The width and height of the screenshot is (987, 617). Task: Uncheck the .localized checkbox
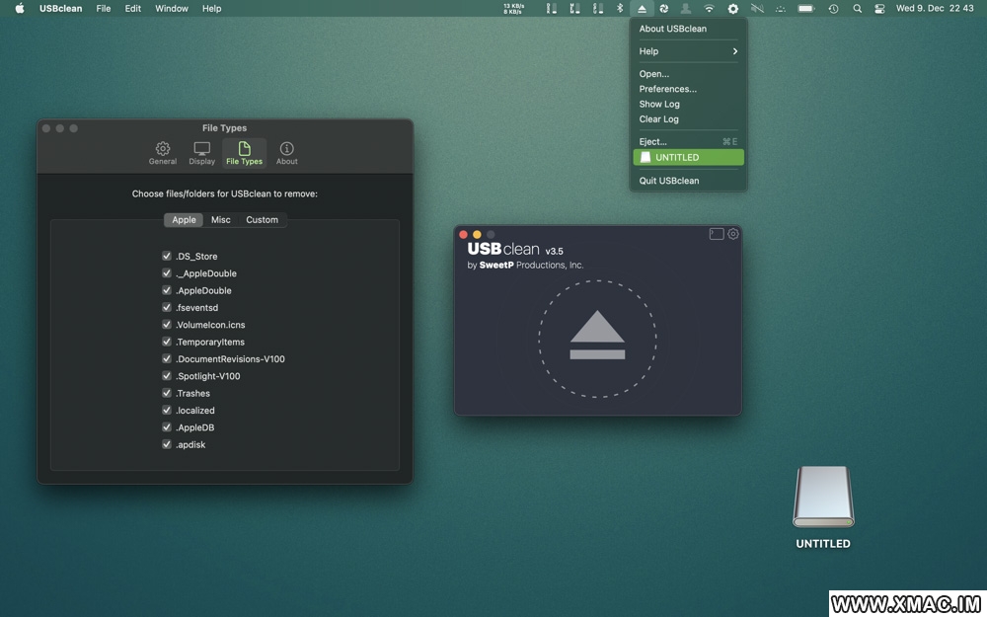click(167, 410)
